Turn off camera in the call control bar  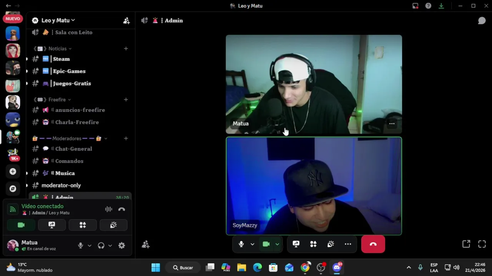point(266,244)
